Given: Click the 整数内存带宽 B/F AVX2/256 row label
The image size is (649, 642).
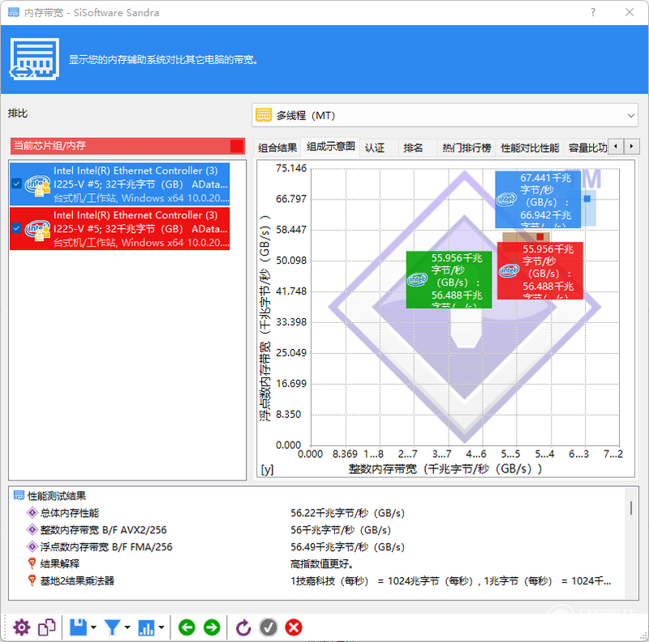Looking at the screenshot, I should point(104,530).
